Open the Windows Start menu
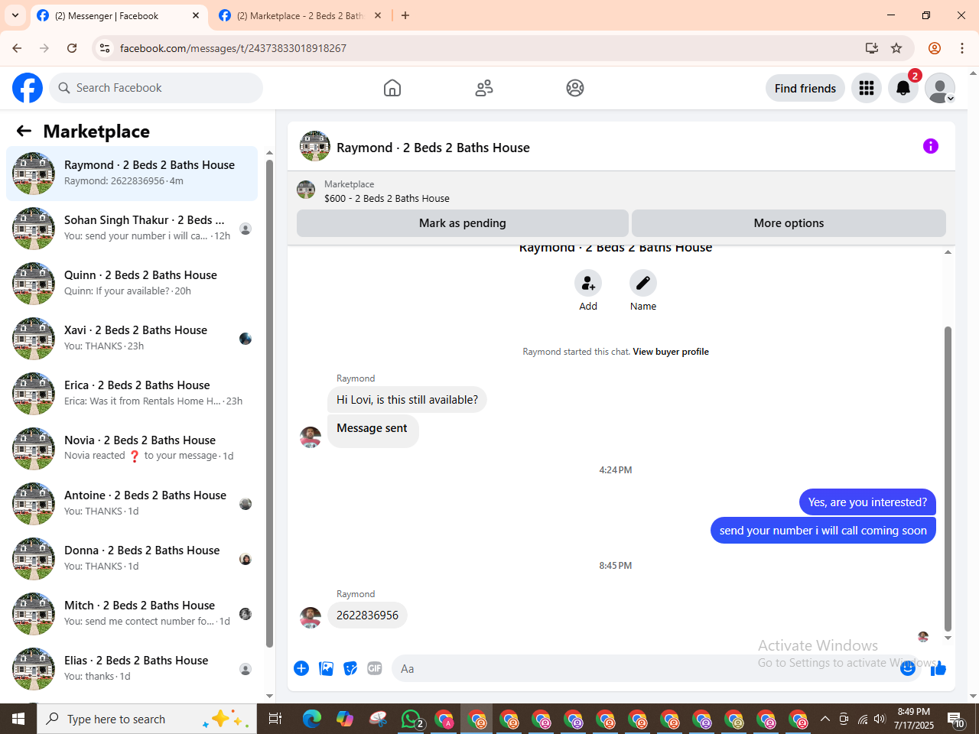The image size is (979, 734). point(18,719)
